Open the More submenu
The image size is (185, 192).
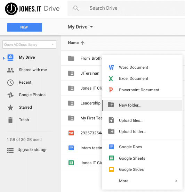(x=142, y=181)
